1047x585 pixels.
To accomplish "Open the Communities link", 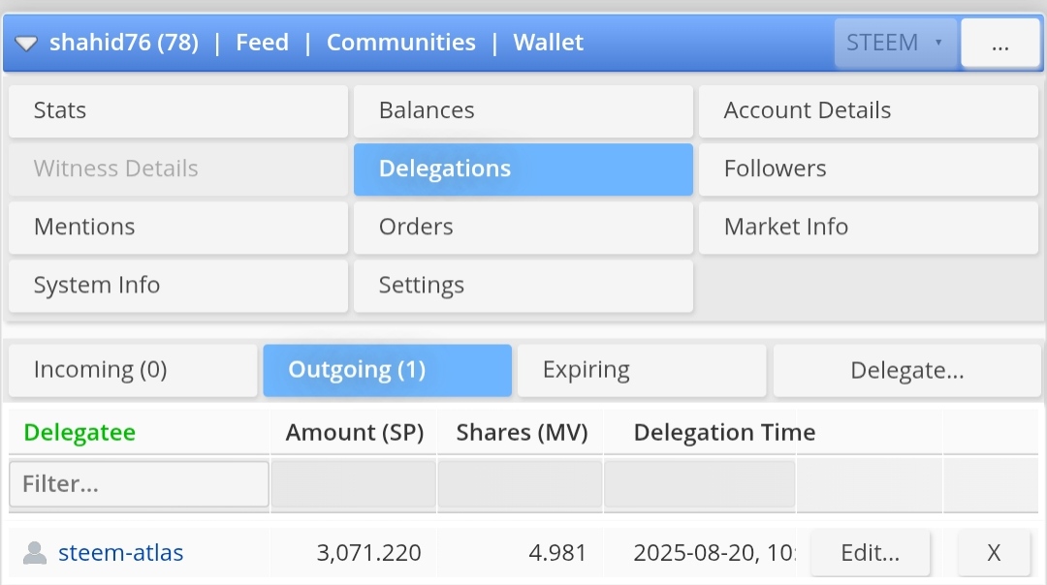I will coord(400,43).
